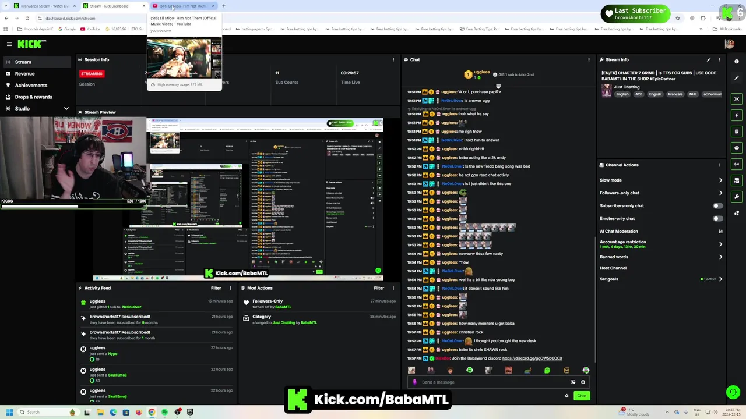Toggle lightning bolt widget in right rail
Image resolution: width=746 pixels, height=419 pixels.
737,115
